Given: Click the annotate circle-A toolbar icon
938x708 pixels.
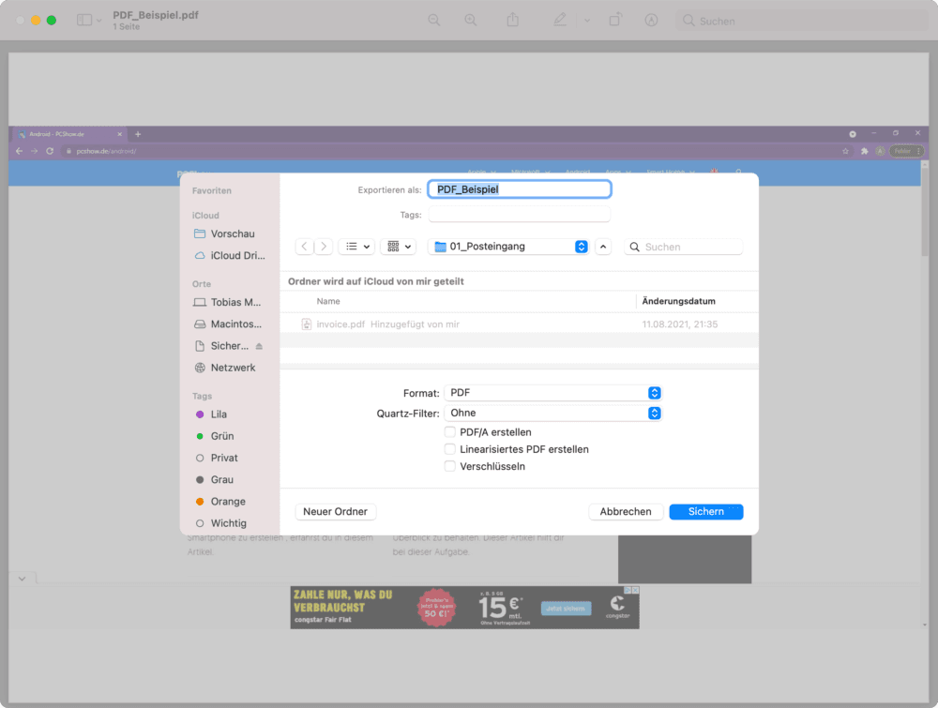Looking at the screenshot, I should [x=652, y=21].
